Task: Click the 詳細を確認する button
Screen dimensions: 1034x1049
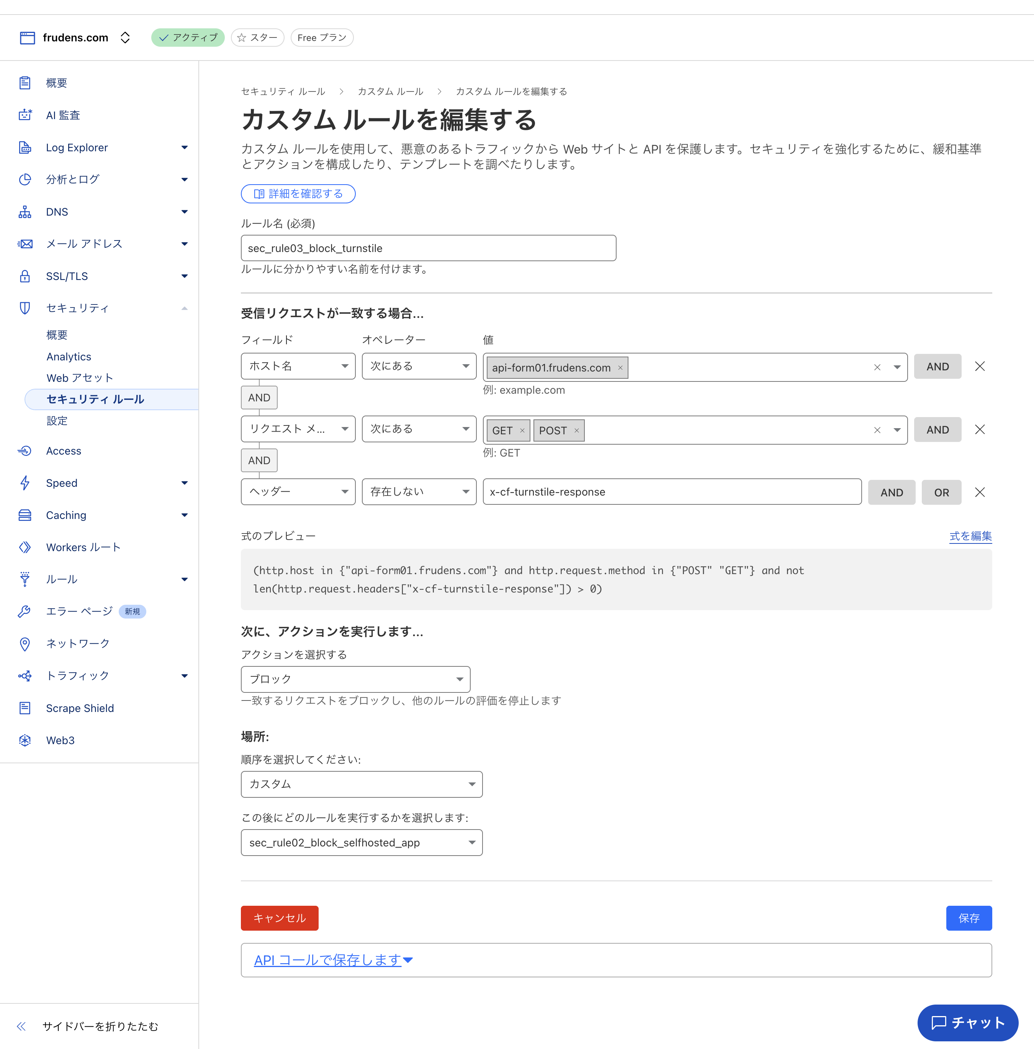Action: (x=298, y=194)
